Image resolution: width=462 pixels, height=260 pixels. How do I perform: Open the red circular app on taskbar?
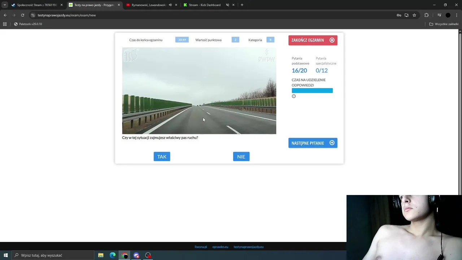coord(148,255)
